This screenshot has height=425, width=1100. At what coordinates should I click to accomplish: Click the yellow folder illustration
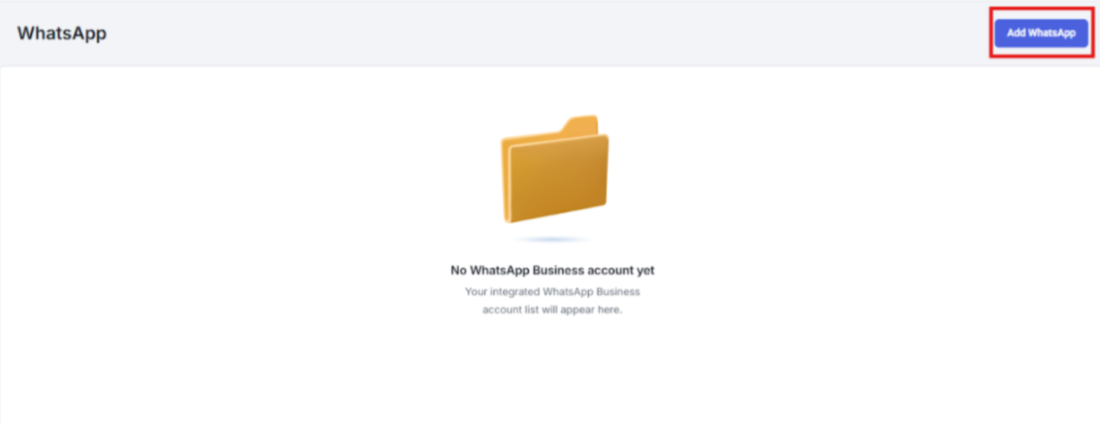[555, 169]
